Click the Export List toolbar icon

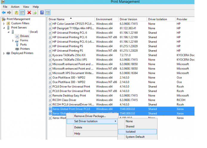(x=35, y=12)
